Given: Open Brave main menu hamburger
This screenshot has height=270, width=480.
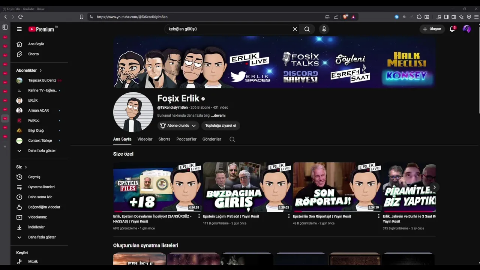Looking at the screenshot, I should [x=476, y=17].
